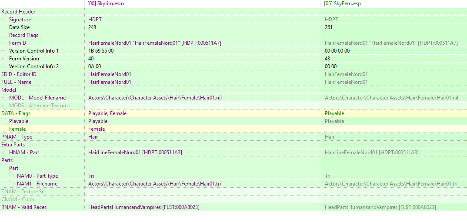The height and width of the screenshot is (222, 467).
Task: Select the Parts row label
Action: pyautogui.click(x=7, y=160)
